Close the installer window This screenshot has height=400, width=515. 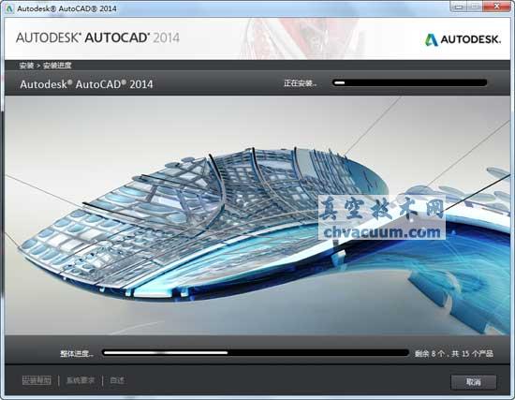[x=497, y=7]
